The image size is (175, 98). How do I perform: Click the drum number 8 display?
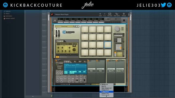click(x=74, y=45)
